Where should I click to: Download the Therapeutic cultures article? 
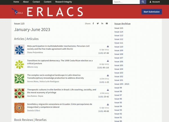pyautogui.click(x=108, y=90)
